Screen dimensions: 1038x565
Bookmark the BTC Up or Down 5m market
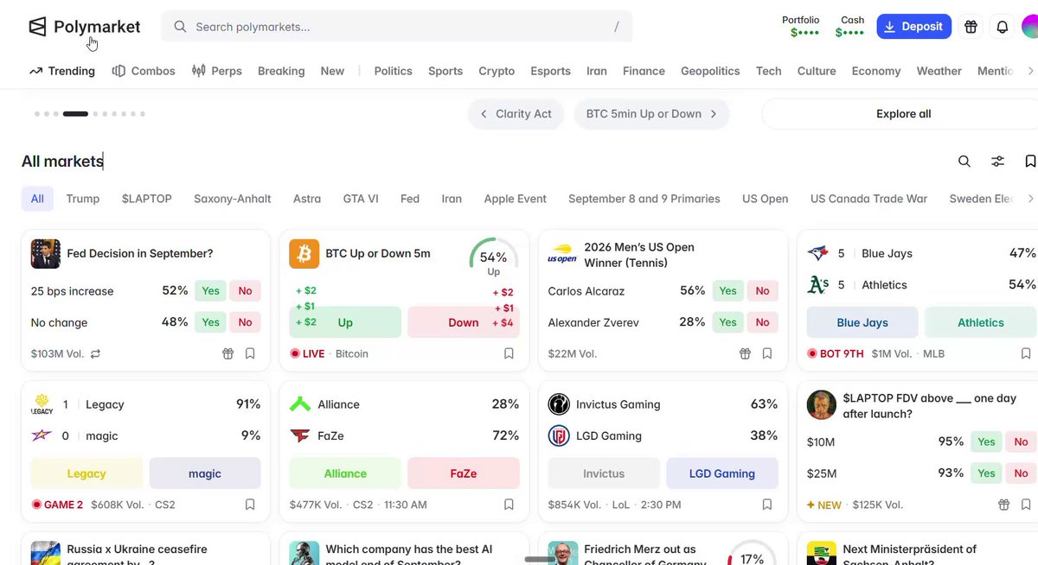pos(509,353)
